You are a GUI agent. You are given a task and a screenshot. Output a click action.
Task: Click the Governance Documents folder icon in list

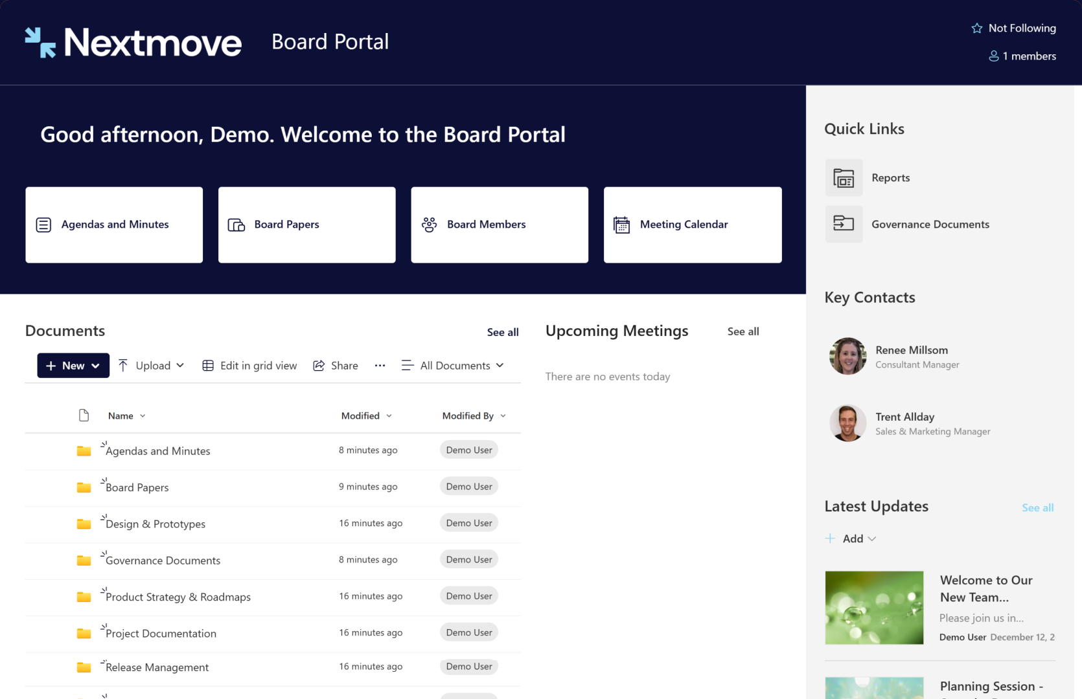(84, 560)
